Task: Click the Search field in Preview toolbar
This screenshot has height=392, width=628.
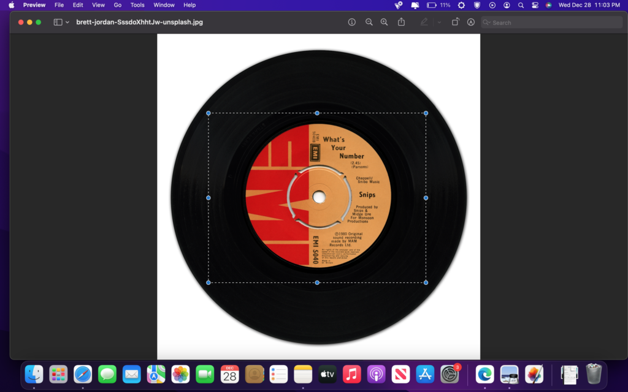Action: (x=552, y=23)
